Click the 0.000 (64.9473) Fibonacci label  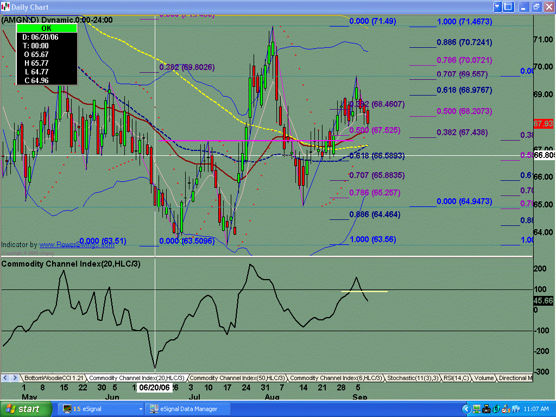(x=465, y=201)
